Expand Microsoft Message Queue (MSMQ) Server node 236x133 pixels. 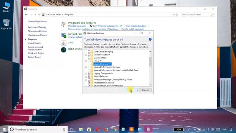86,80
